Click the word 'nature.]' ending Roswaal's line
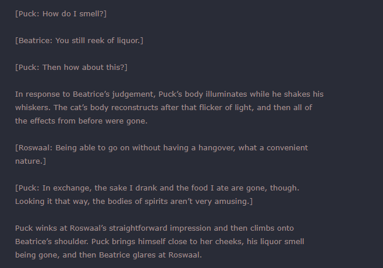 coord(30,161)
